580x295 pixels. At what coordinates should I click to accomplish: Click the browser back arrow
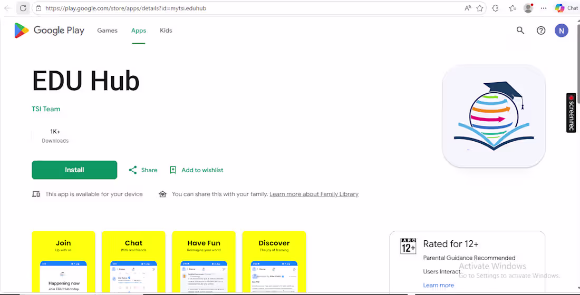point(8,8)
